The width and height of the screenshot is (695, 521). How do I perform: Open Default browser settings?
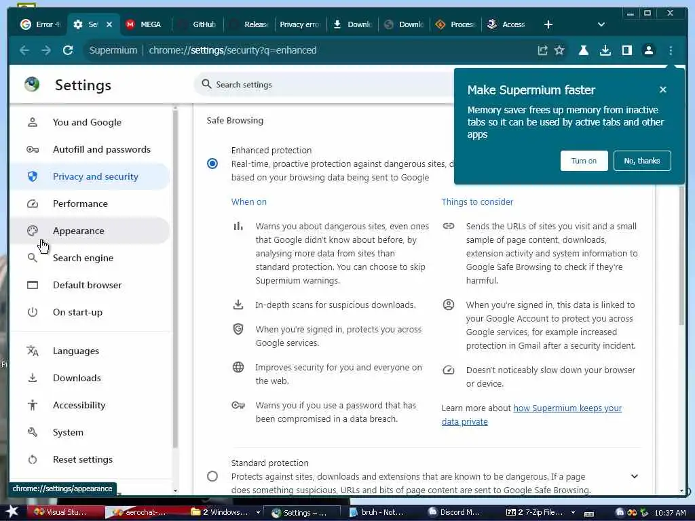(90, 285)
